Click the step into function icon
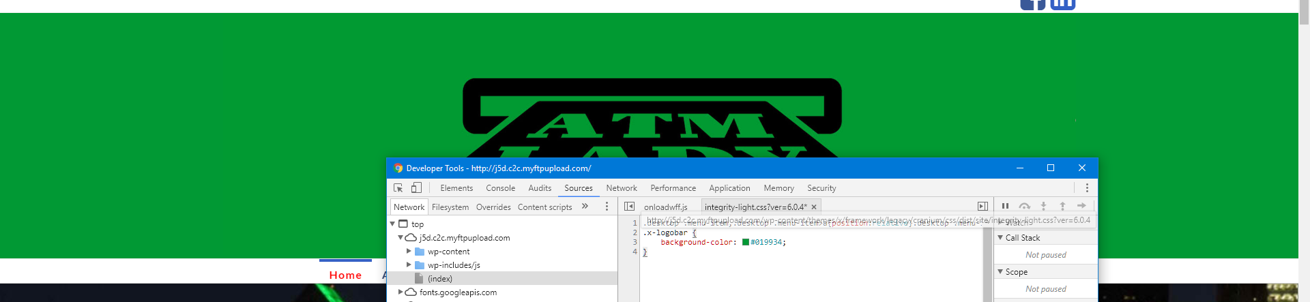Viewport: 1310px width, 302px height. click(x=1043, y=206)
